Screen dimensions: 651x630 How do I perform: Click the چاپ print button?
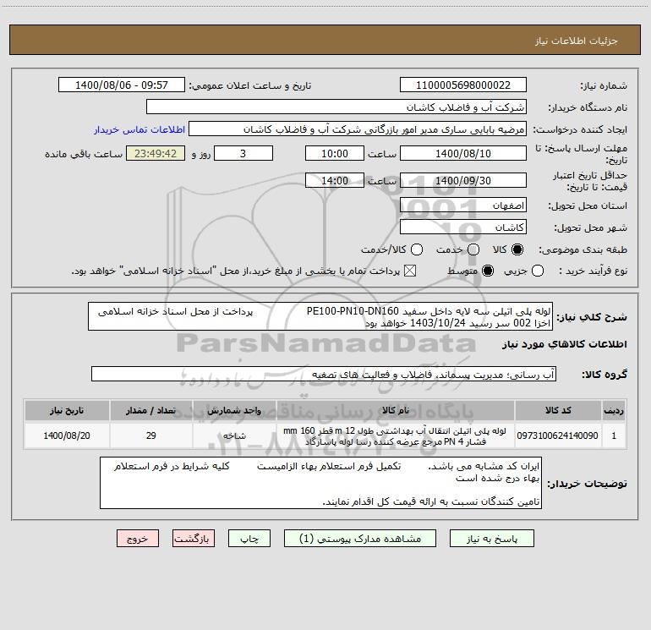249,539
